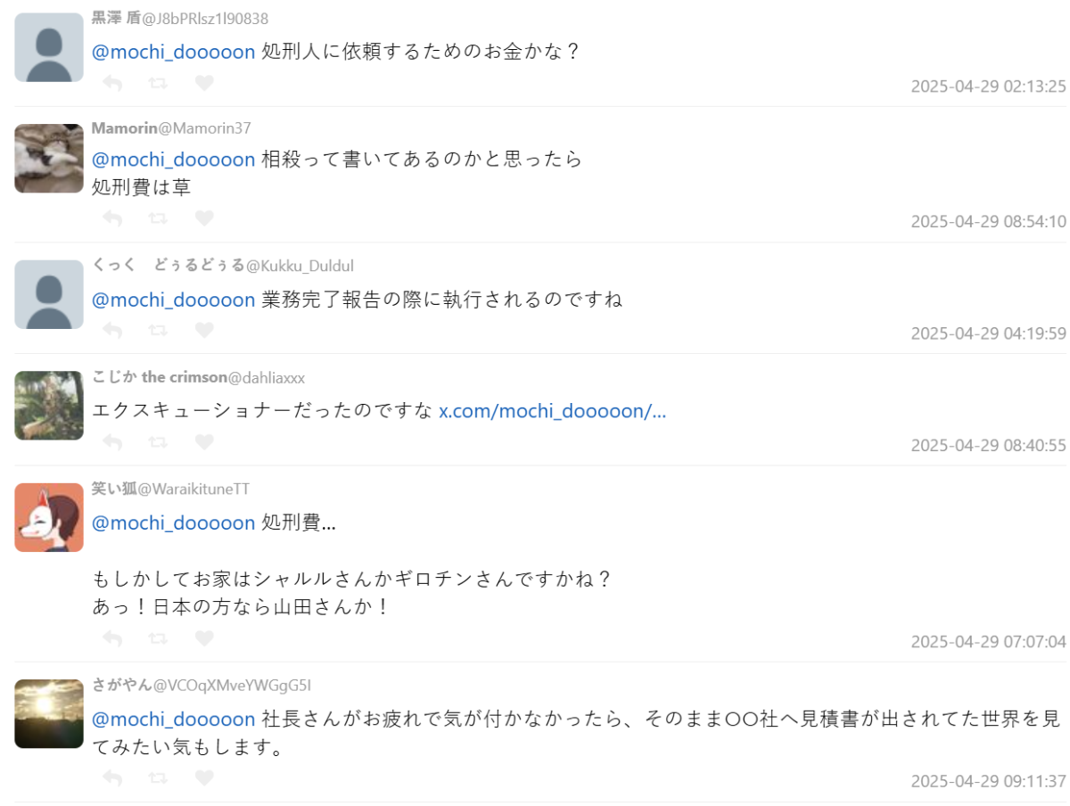The height and width of the screenshot is (806, 1070).
Task: Click reply icon under 黒澤 盾's tweet
Action: pos(112,83)
